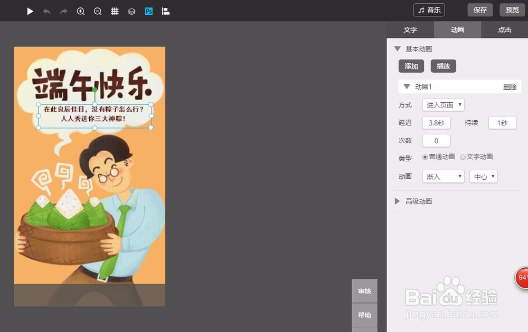Open the 进入页面 方式 dropdown
Viewport: 528px width, 332px height.
coord(443,105)
